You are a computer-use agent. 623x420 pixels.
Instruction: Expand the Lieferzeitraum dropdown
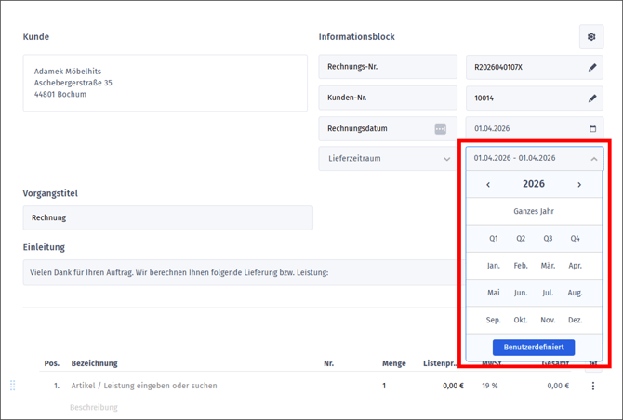pos(446,159)
